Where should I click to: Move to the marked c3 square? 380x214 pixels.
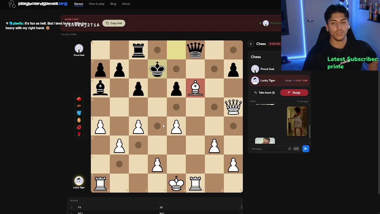click(x=138, y=145)
